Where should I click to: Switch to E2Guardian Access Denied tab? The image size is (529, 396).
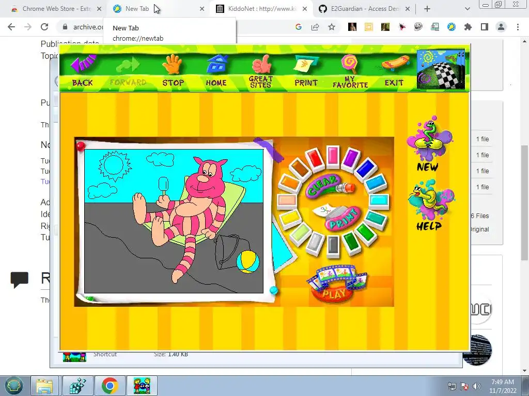(x=364, y=9)
